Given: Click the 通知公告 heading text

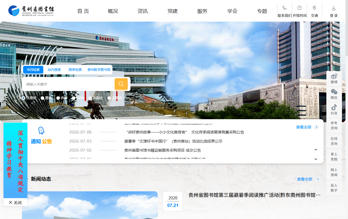Looking at the screenshot, I should (x=41, y=141).
